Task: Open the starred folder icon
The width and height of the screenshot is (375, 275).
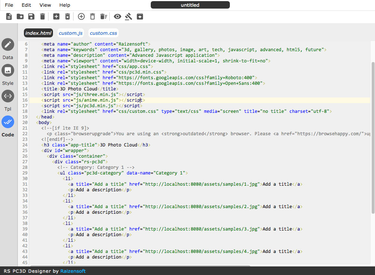Action: (20, 16)
